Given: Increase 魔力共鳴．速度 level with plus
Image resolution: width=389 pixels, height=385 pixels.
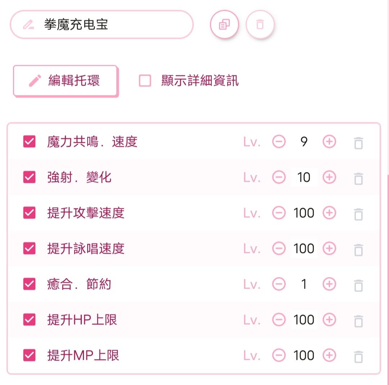Looking at the screenshot, I should pos(329,142).
